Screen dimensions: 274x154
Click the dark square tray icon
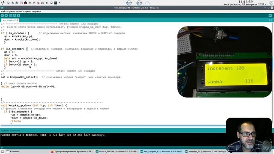(56, 3)
